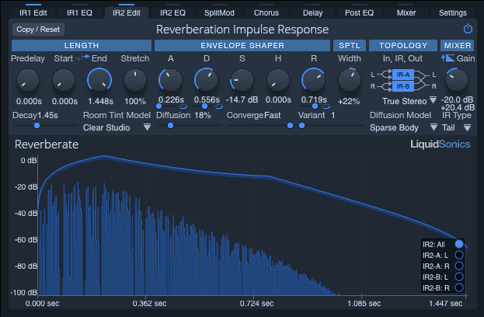This screenshot has height=317, width=484.
Task: Select the IR2-A: L display option
Action: [459, 255]
